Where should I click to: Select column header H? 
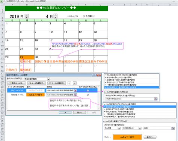tap(113, 5)
